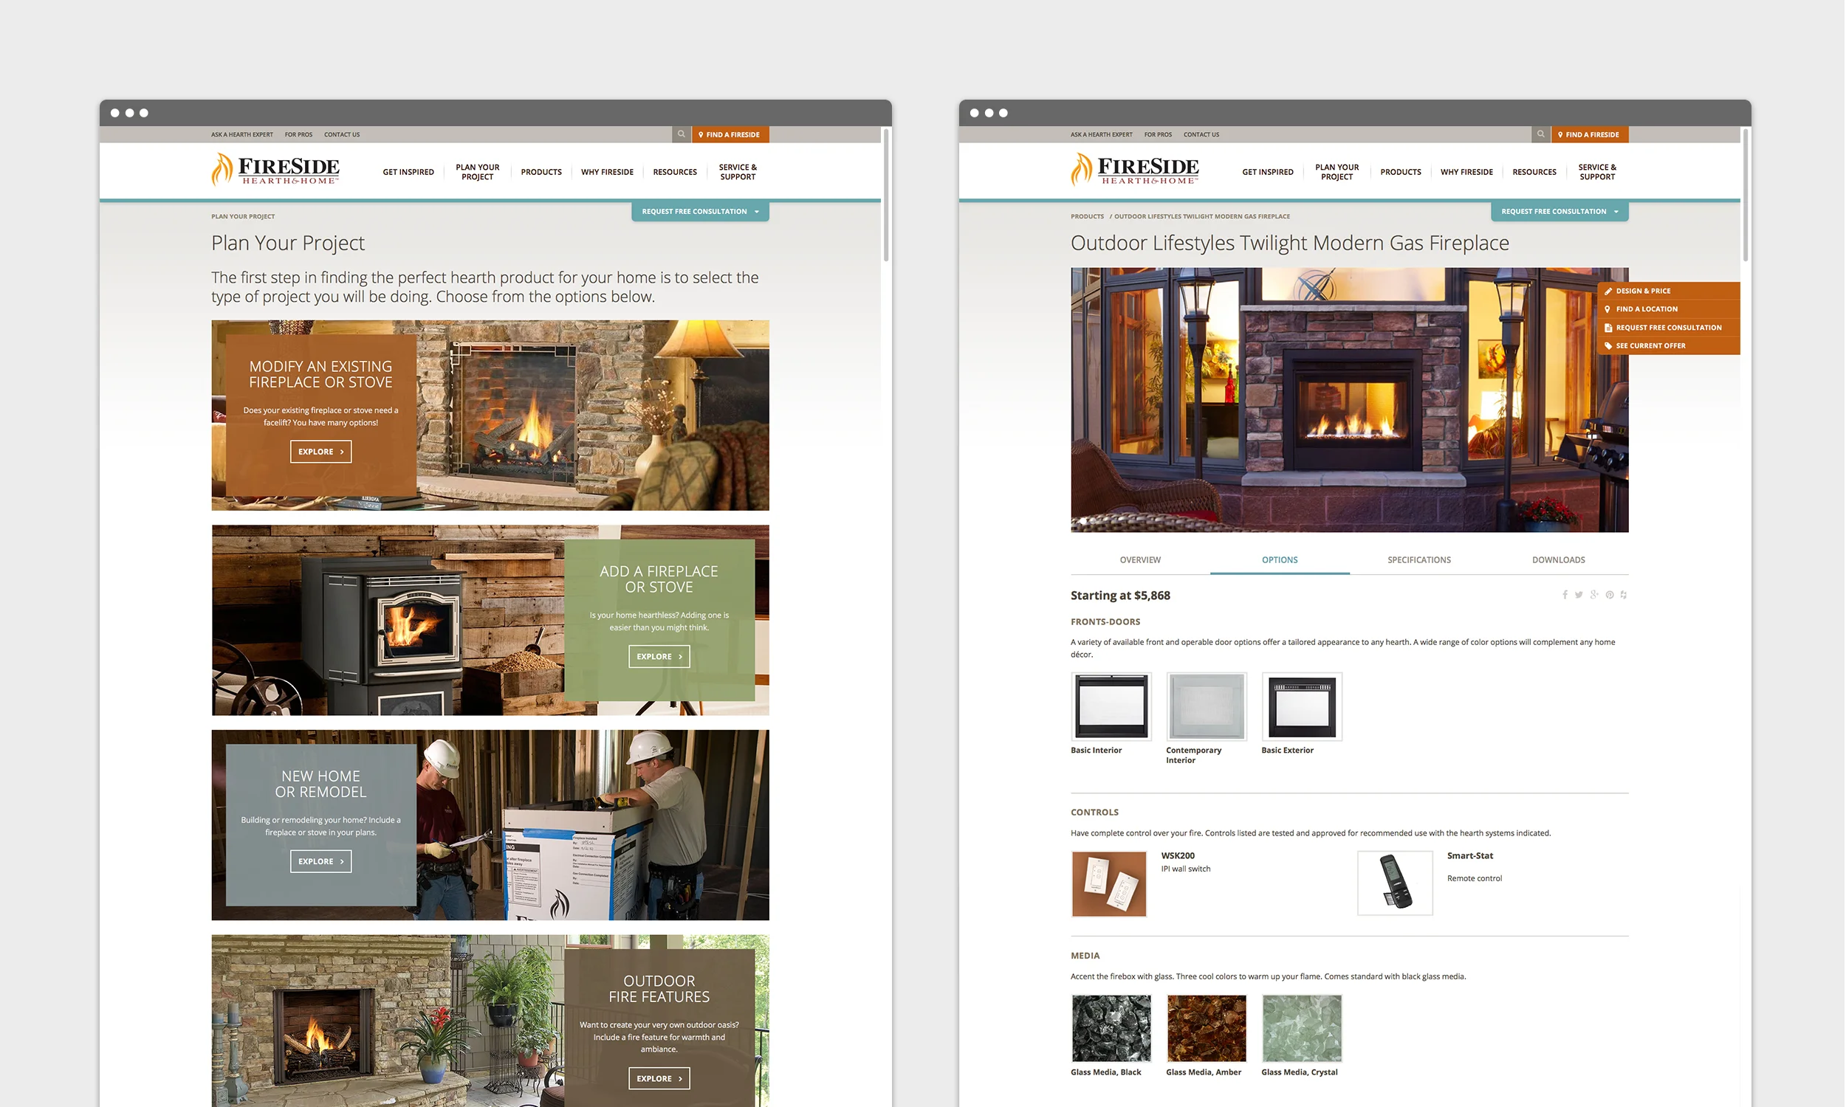Select the Glass Media, Amber swatch
The image size is (1846, 1107).
[1207, 1029]
